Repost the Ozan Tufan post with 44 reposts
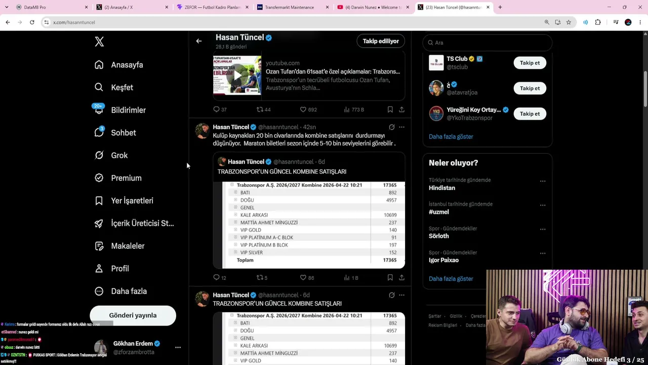 [263, 109]
